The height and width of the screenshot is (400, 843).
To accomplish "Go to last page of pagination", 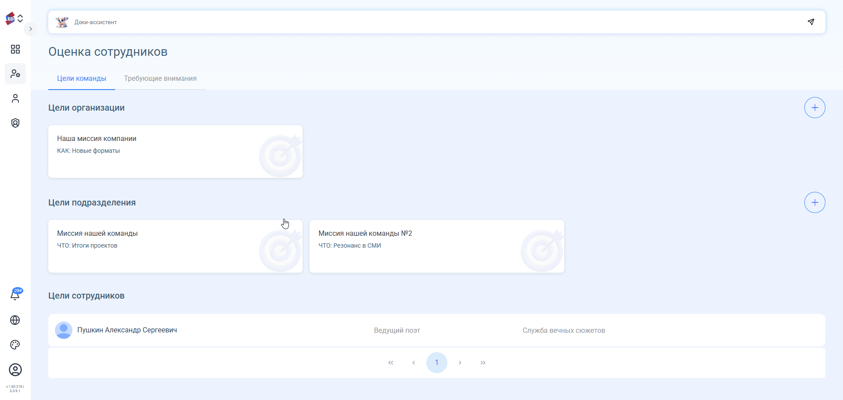I will point(483,363).
